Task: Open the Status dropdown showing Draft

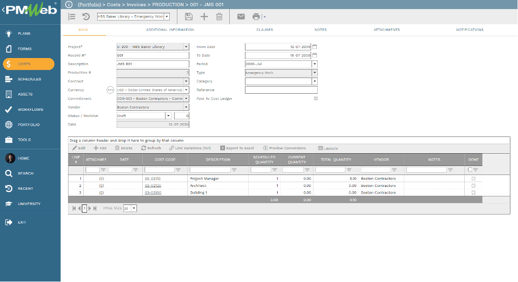Action: 169,116
